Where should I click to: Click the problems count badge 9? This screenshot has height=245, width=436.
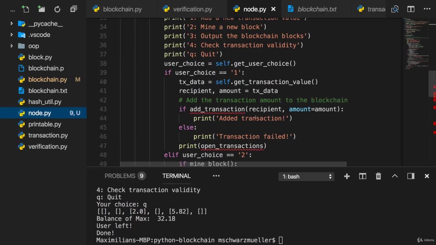click(141, 176)
